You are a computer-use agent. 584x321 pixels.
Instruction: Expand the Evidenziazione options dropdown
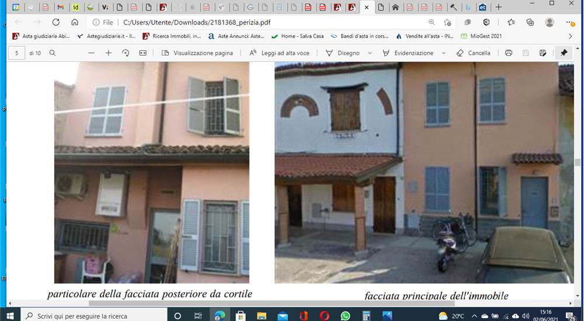[x=444, y=53]
